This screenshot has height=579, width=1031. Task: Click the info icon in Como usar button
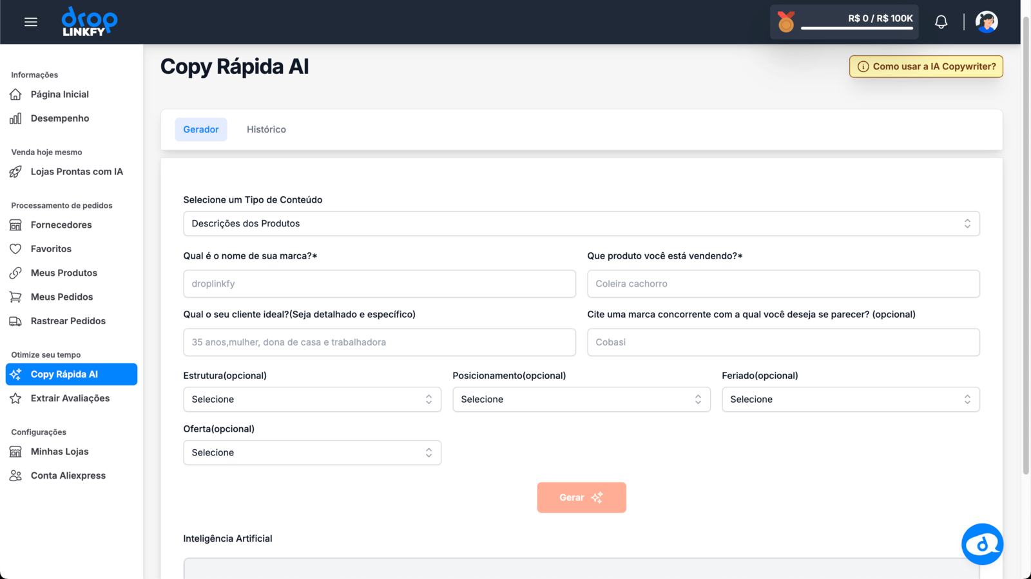(863, 66)
